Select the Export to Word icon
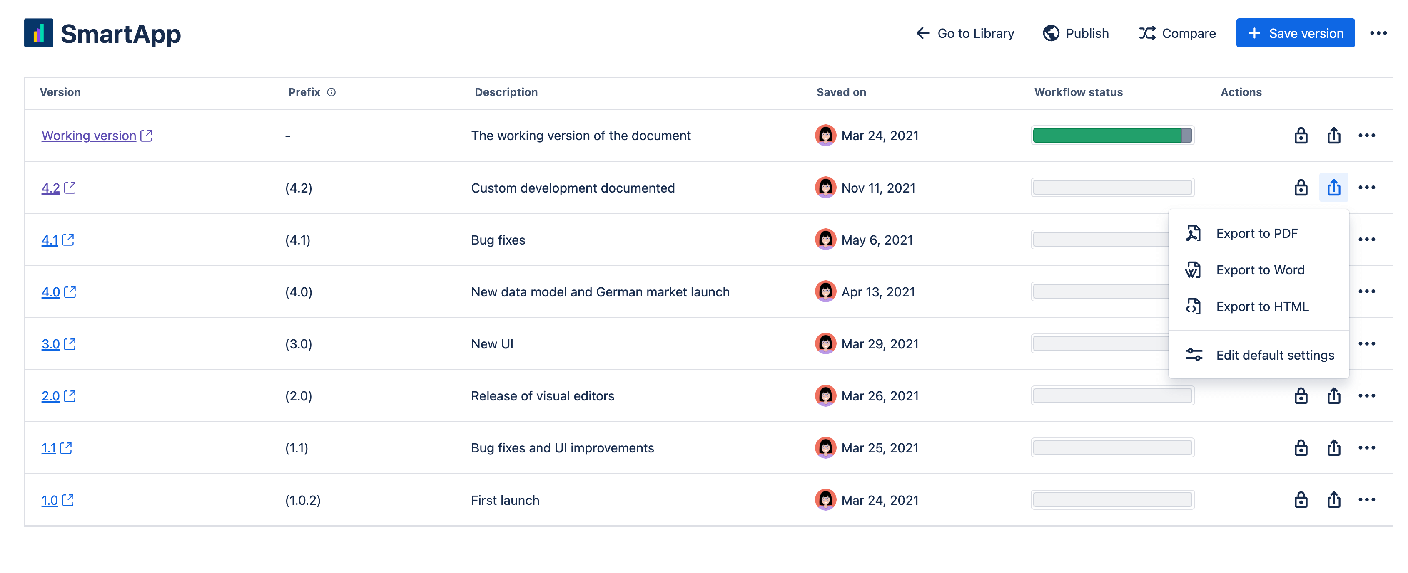This screenshot has height=573, width=1408. pyautogui.click(x=1194, y=269)
